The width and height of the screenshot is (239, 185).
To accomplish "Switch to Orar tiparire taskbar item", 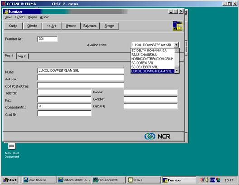I will [x=39, y=180].
